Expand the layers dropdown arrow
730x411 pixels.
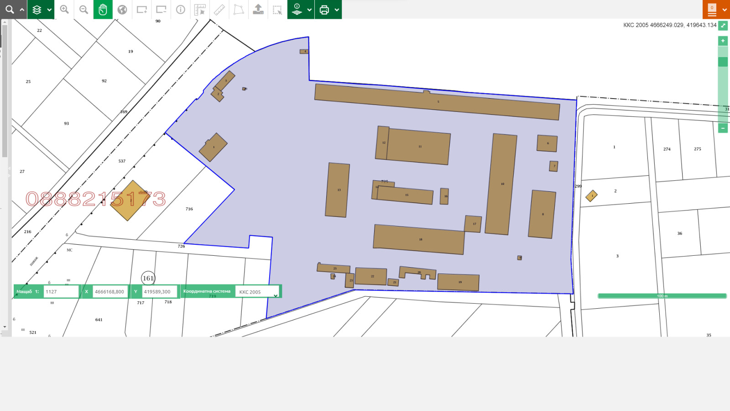tap(49, 10)
